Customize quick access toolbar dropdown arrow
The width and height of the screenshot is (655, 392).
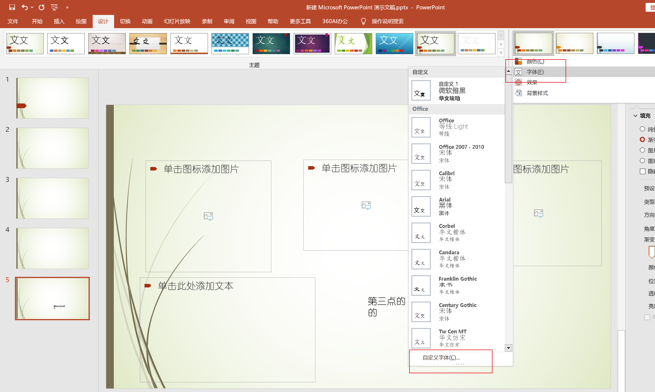tap(67, 7)
